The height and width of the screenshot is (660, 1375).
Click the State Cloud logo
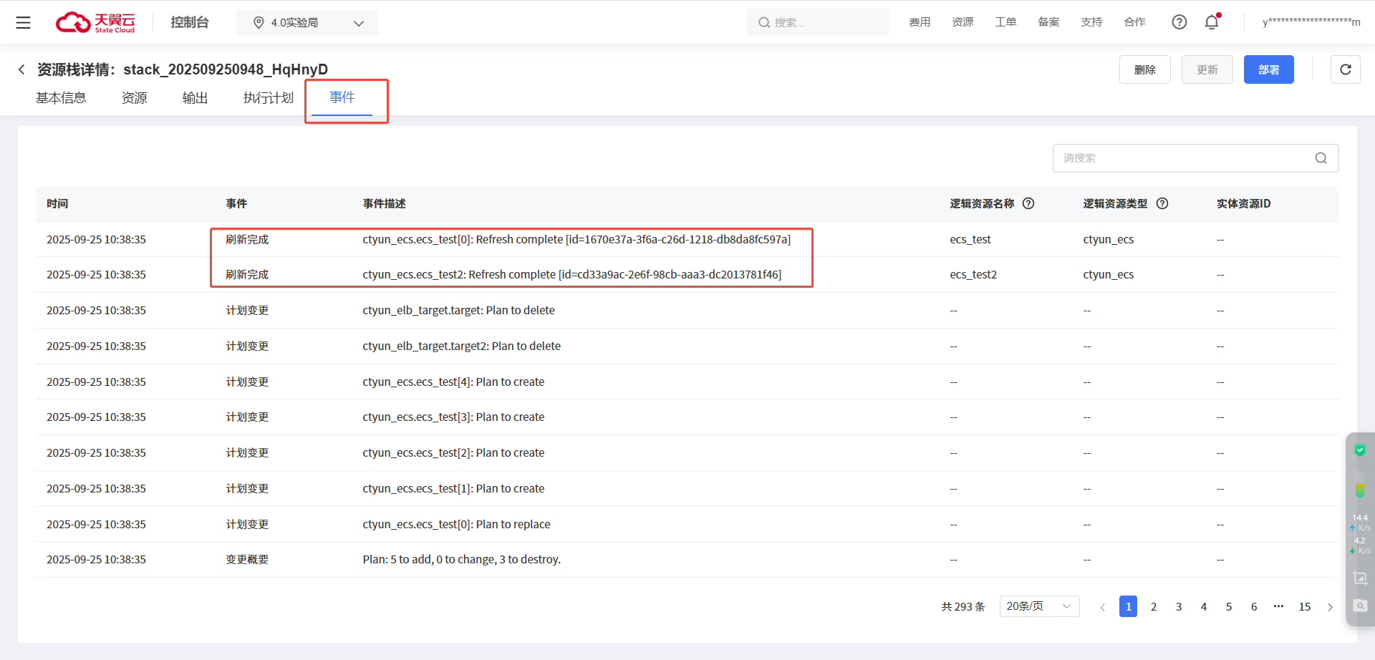point(96,23)
